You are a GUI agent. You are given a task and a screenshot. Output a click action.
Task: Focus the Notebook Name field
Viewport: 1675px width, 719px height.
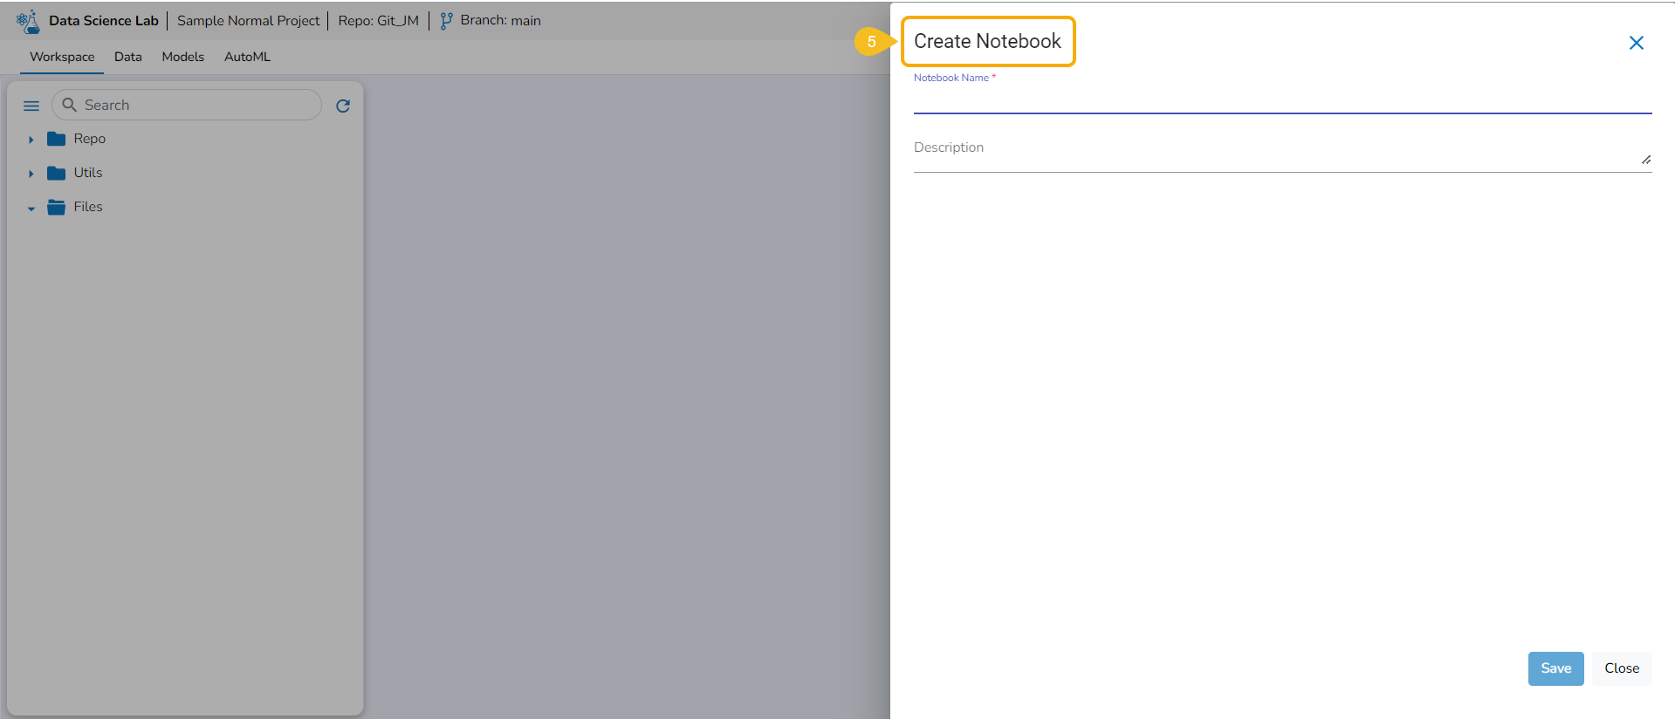click(x=1282, y=100)
